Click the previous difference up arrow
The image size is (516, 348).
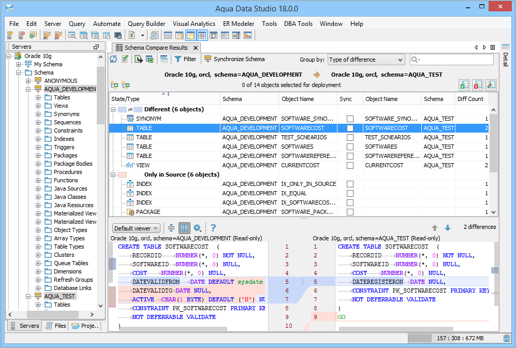tap(435, 228)
